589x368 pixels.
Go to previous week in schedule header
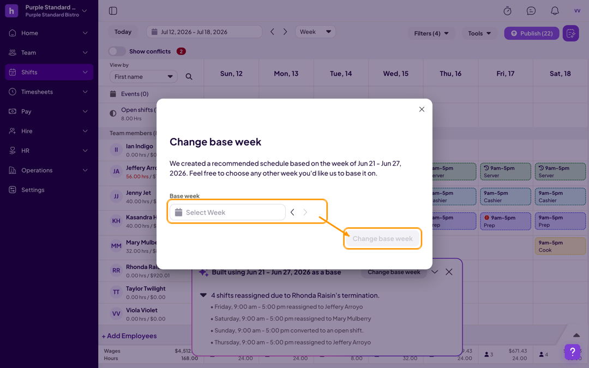(x=272, y=32)
